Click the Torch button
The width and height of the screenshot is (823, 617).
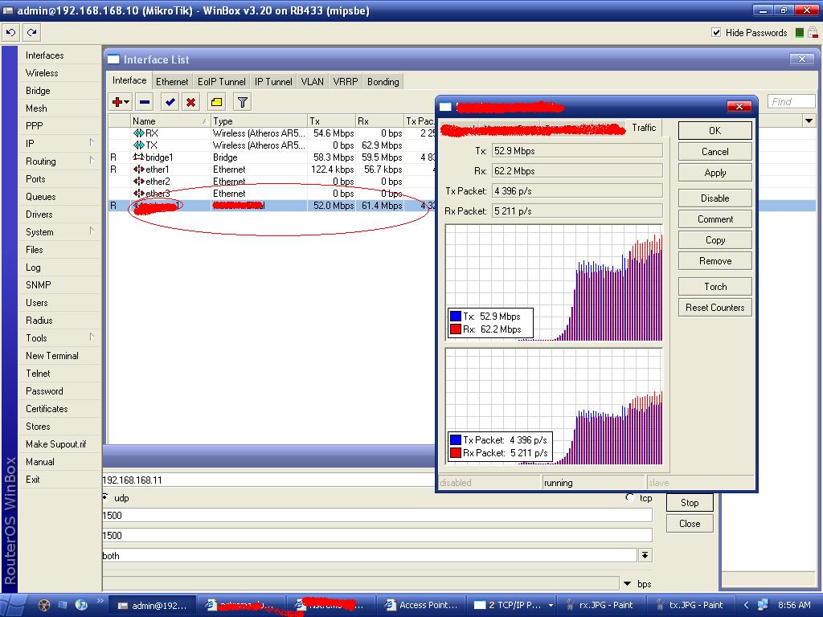[x=714, y=287]
